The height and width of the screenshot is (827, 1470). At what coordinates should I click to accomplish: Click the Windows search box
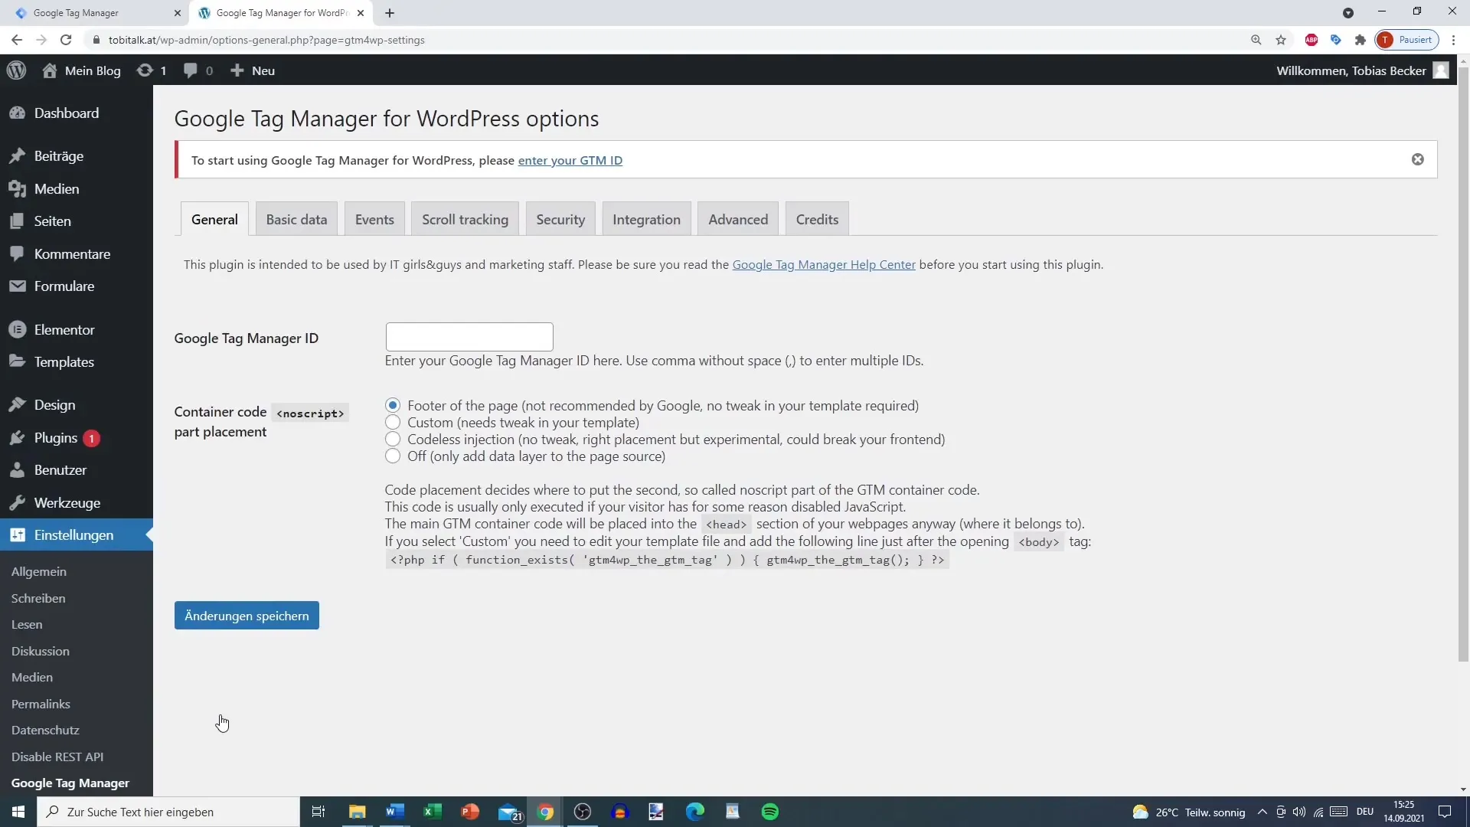168,812
